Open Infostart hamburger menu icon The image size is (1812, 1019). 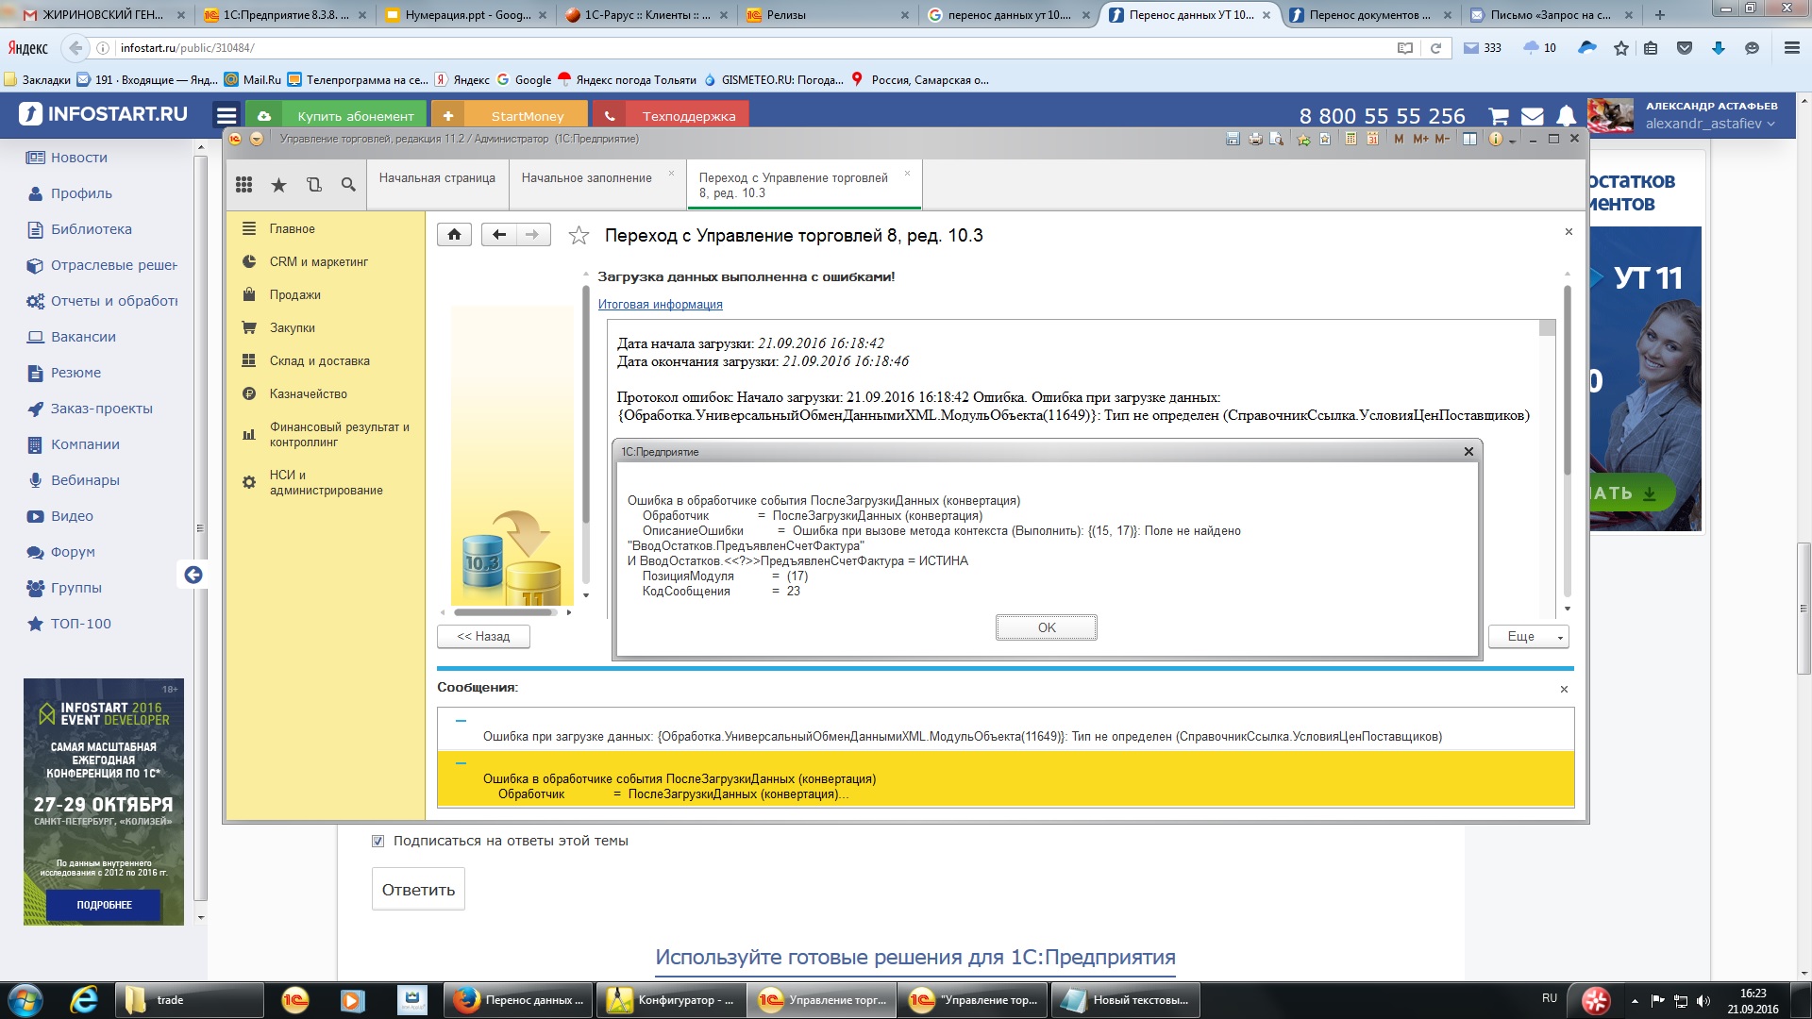pos(226,115)
